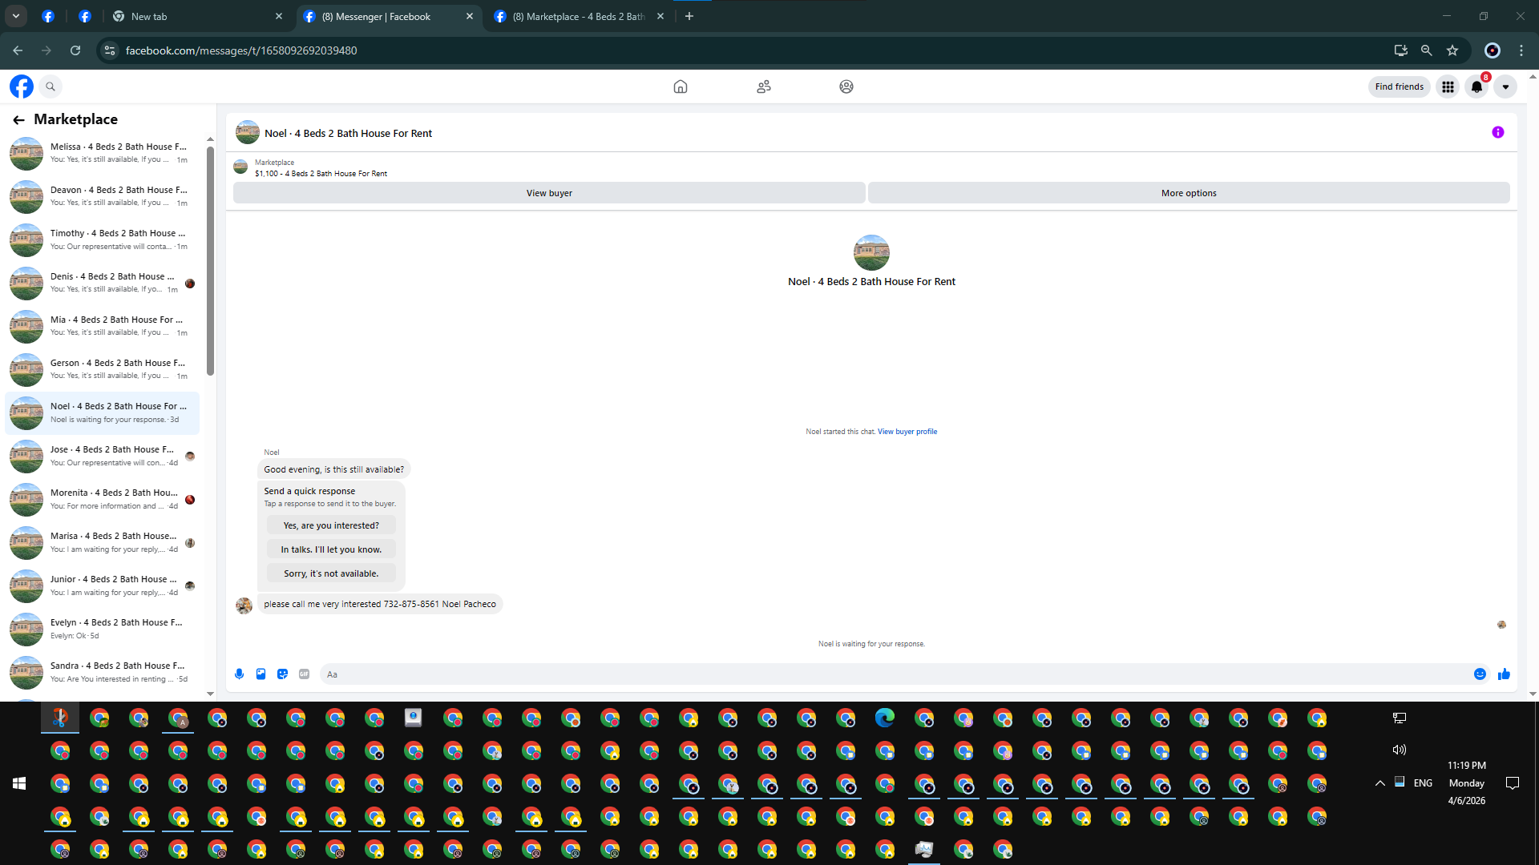1539x865 pixels.
Task: Click the More options button
Action: tap(1189, 193)
